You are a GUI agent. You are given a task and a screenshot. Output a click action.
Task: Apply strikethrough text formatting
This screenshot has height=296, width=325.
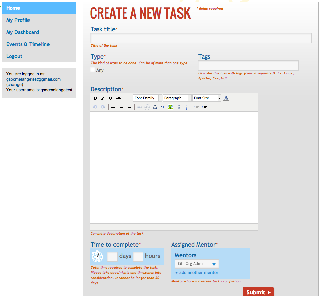(x=119, y=98)
